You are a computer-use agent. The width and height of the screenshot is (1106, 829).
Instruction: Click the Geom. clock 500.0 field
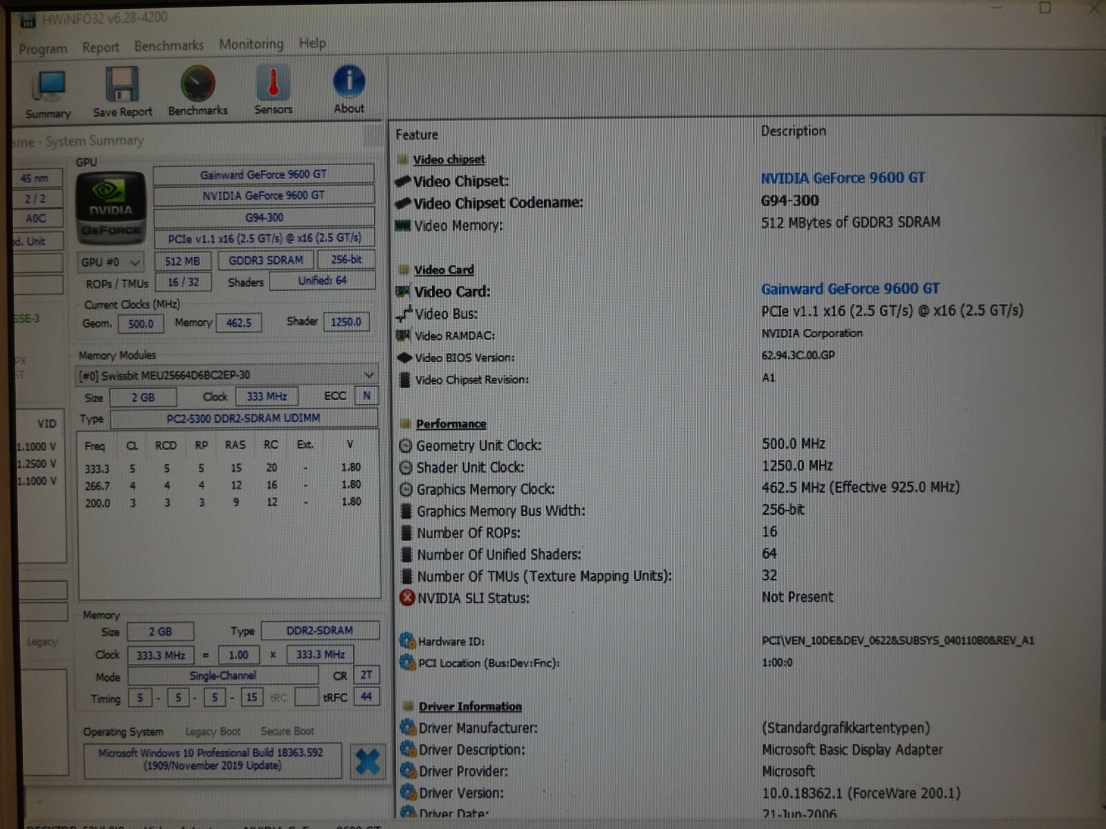pyautogui.click(x=140, y=324)
